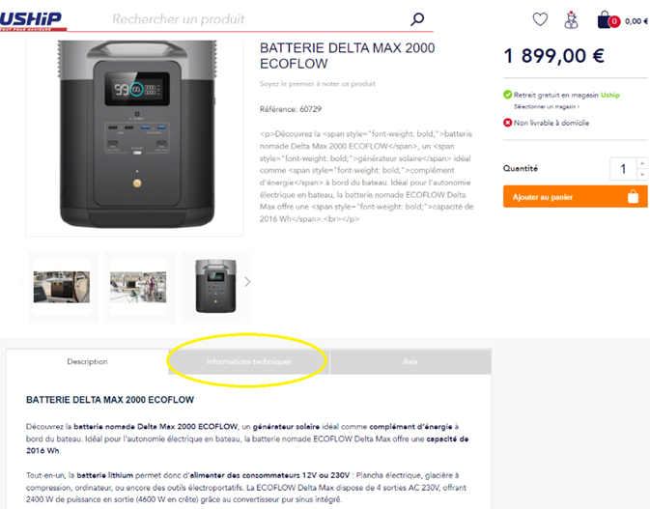Select the Description tab

click(x=87, y=362)
